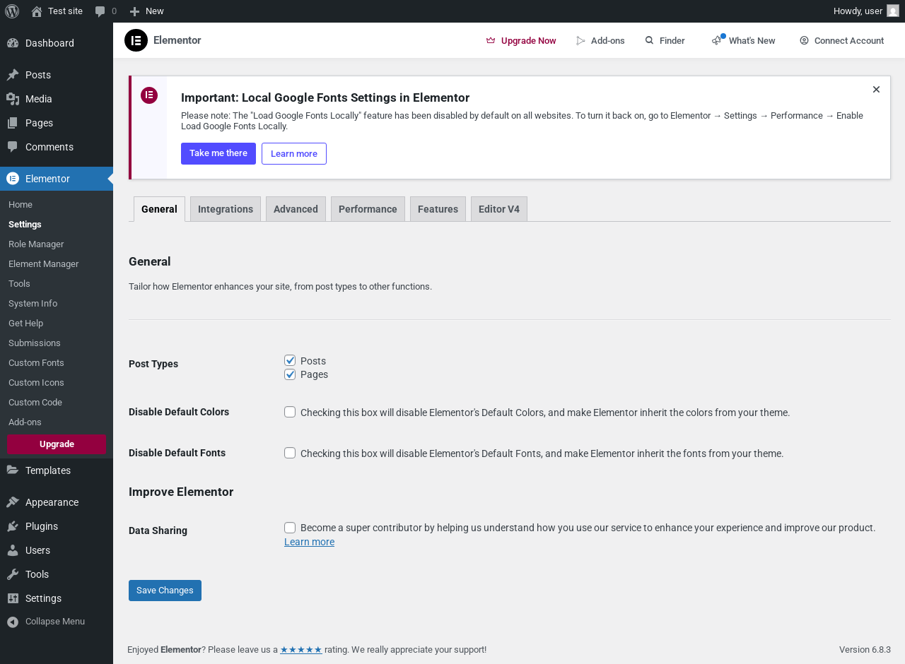Click the Save Changes button

(165, 591)
